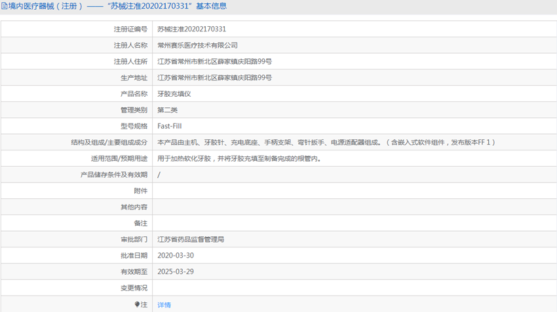Click the 结构及组成 composition description text
The width and height of the screenshot is (557, 312).
(326, 143)
